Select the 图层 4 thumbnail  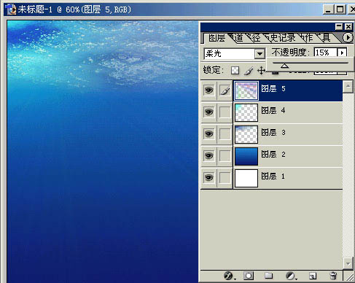(x=246, y=112)
